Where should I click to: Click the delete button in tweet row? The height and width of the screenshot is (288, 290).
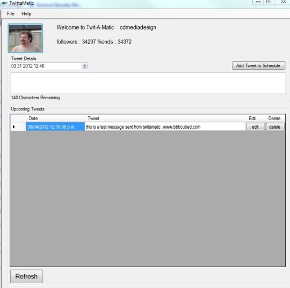(275, 127)
